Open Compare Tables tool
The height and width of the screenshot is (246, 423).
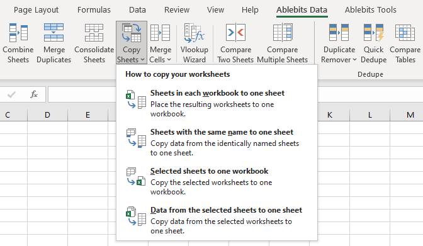pos(405,43)
